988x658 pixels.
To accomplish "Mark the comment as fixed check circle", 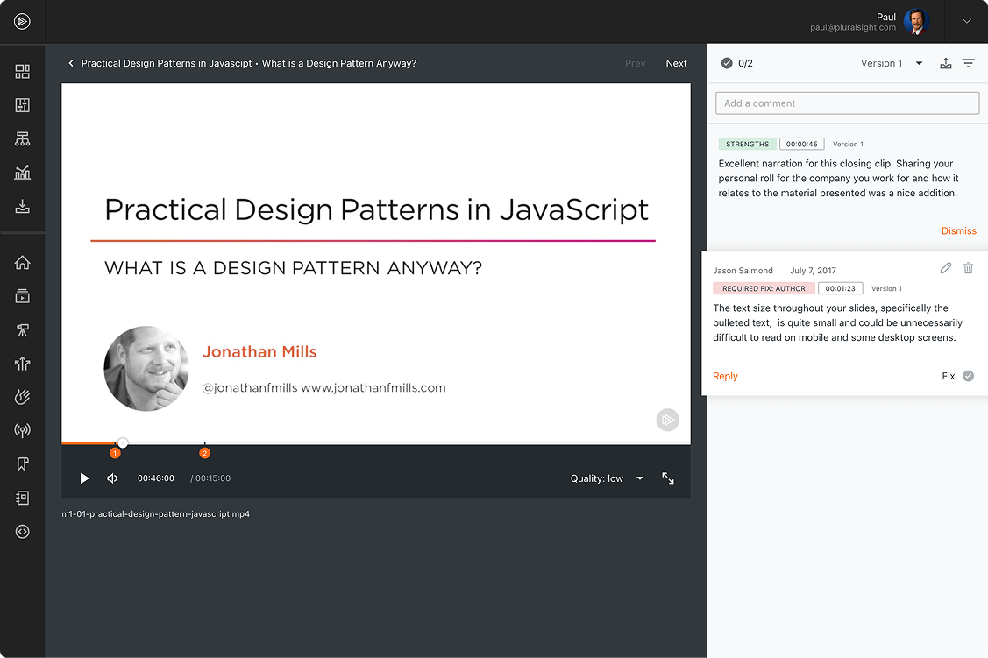I will pos(969,376).
